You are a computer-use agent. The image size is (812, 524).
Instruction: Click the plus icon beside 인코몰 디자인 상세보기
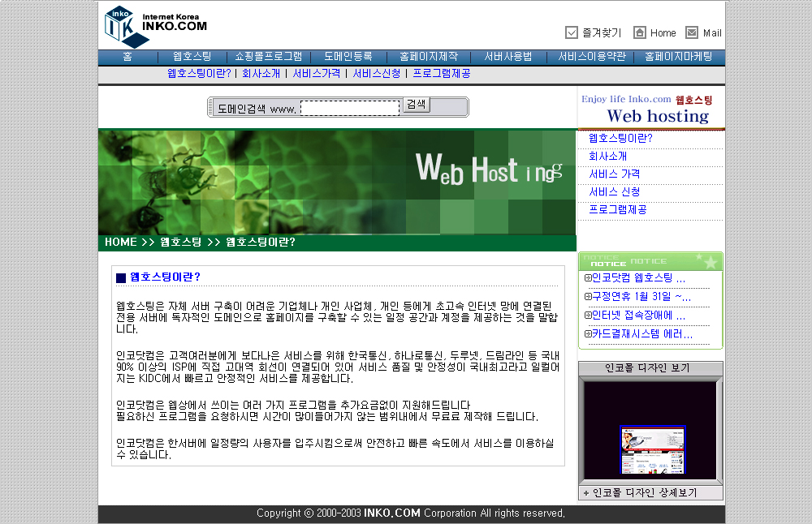click(x=585, y=493)
